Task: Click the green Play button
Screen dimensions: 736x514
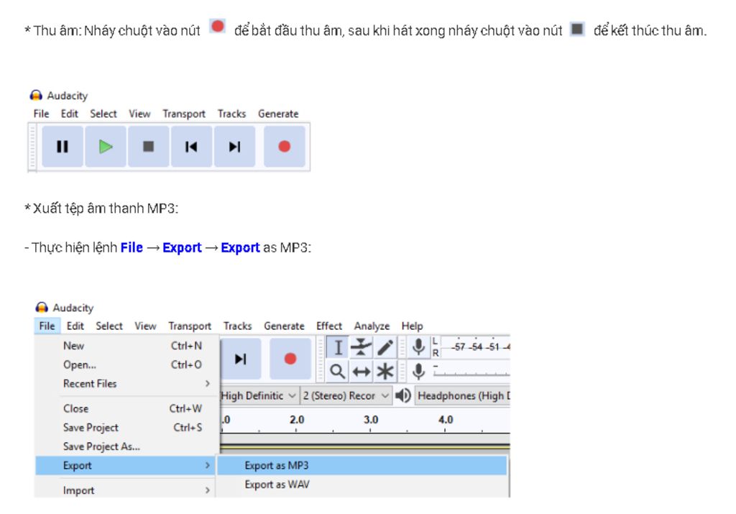Action: [x=106, y=147]
